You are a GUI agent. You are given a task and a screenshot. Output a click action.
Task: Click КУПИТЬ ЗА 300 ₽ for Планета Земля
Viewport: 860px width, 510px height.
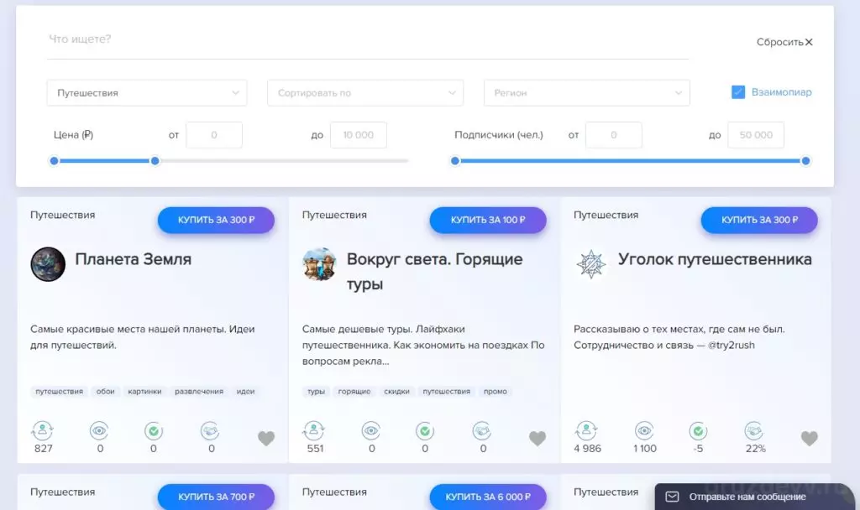[x=216, y=220]
